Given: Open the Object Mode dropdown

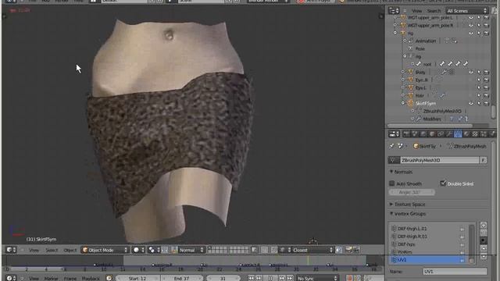Looking at the screenshot, I should 105,250.
